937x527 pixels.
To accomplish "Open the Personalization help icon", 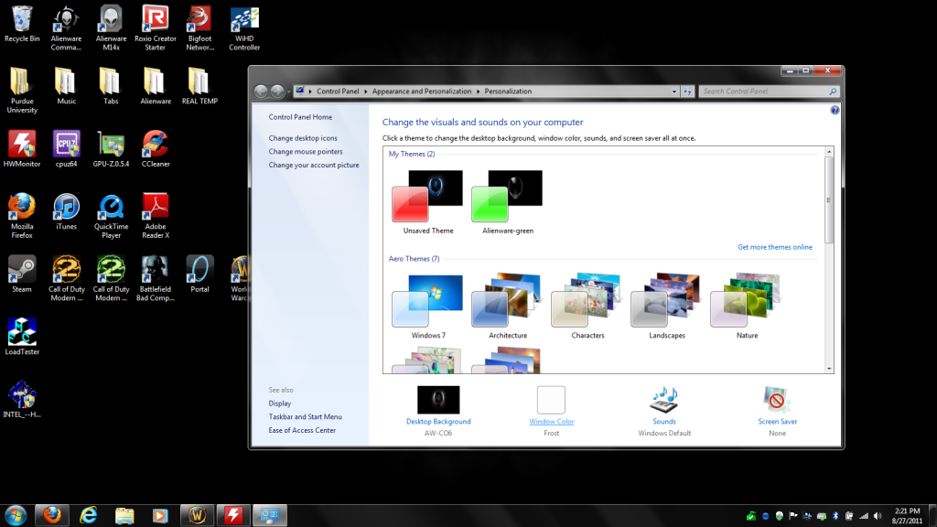I will 835,110.
